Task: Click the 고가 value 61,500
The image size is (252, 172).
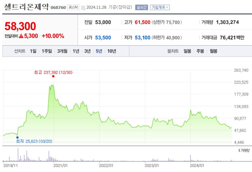Action: click(143, 22)
